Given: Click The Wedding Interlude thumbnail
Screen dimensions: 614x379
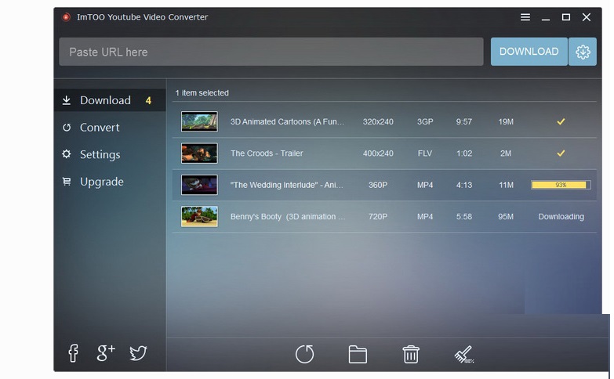Looking at the screenshot, I should (x=199, y=185).
